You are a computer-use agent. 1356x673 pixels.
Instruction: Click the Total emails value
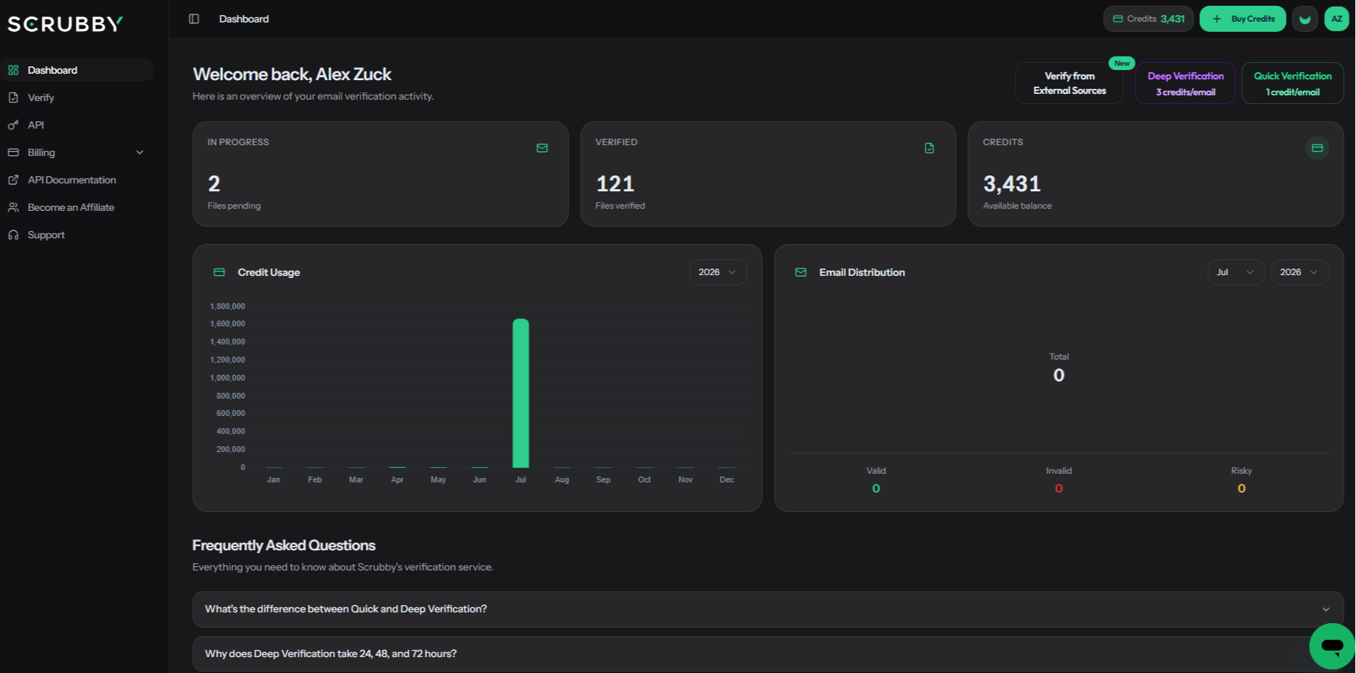1058,375
